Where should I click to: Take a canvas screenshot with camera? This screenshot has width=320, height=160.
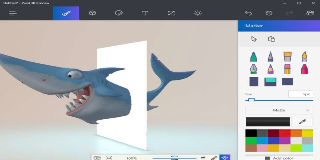(97, 158)
